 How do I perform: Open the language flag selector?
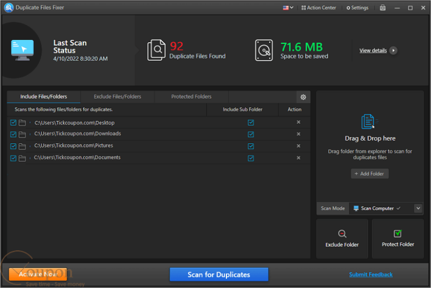pos(288,8)
